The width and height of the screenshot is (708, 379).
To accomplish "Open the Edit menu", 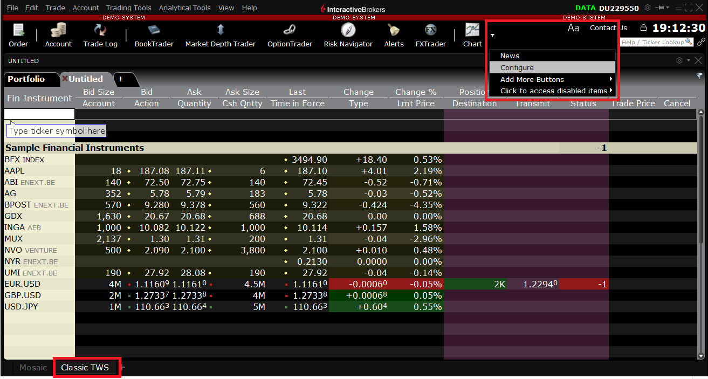I will pos(32,8).
